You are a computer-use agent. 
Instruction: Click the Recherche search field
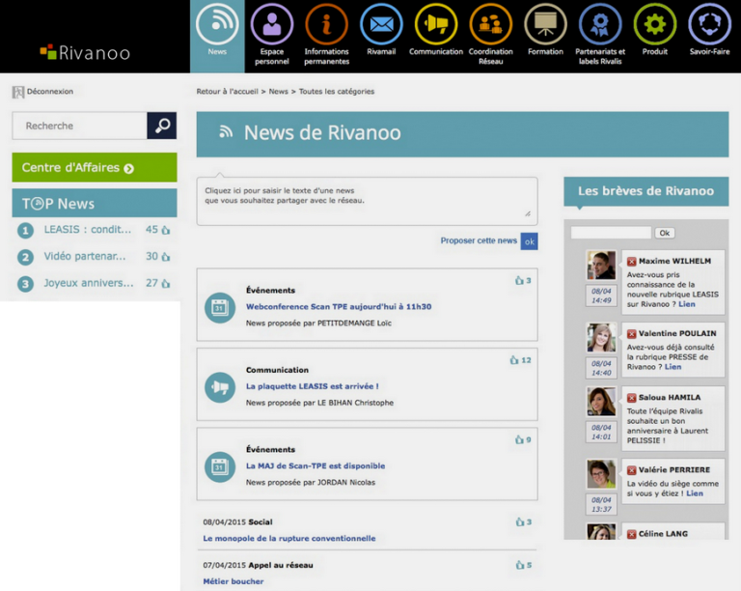pyautogui.click(x=80, y=126)
